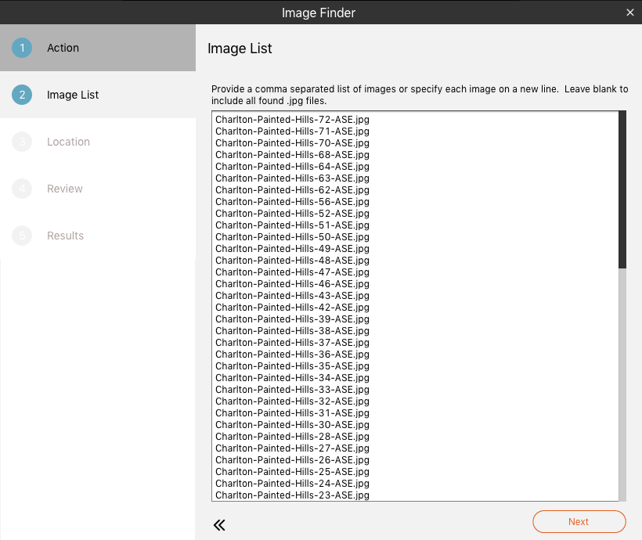Click the line Charlton-Painted-Hills-34-ASE.jpg

click(292, 378)
